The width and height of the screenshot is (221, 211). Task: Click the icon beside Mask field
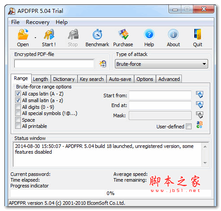click(x=200, y=115)
